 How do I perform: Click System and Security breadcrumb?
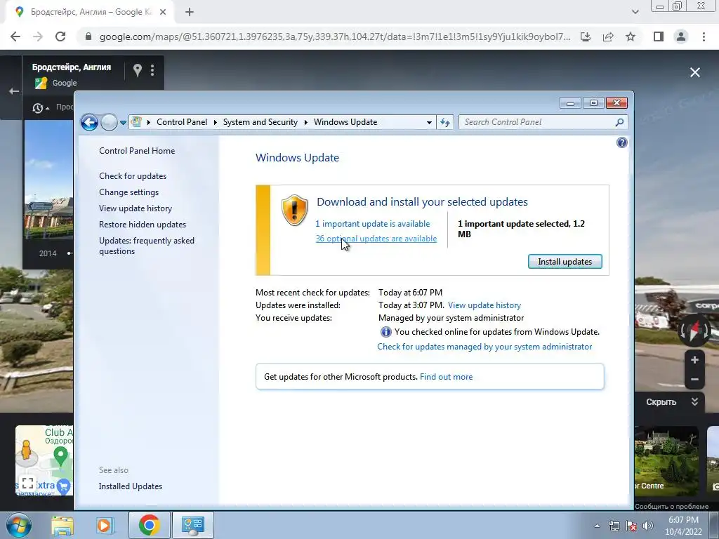(x=260, y=122)
